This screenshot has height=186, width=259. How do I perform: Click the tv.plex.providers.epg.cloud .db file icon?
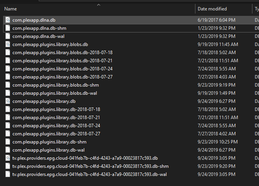[x=8, y=158]
